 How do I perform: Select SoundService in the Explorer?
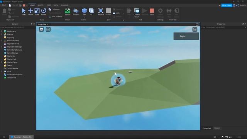point(13,68)
